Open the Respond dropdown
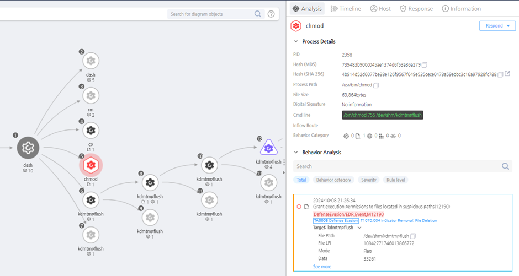The image size is (519, 276). [497, 26]
